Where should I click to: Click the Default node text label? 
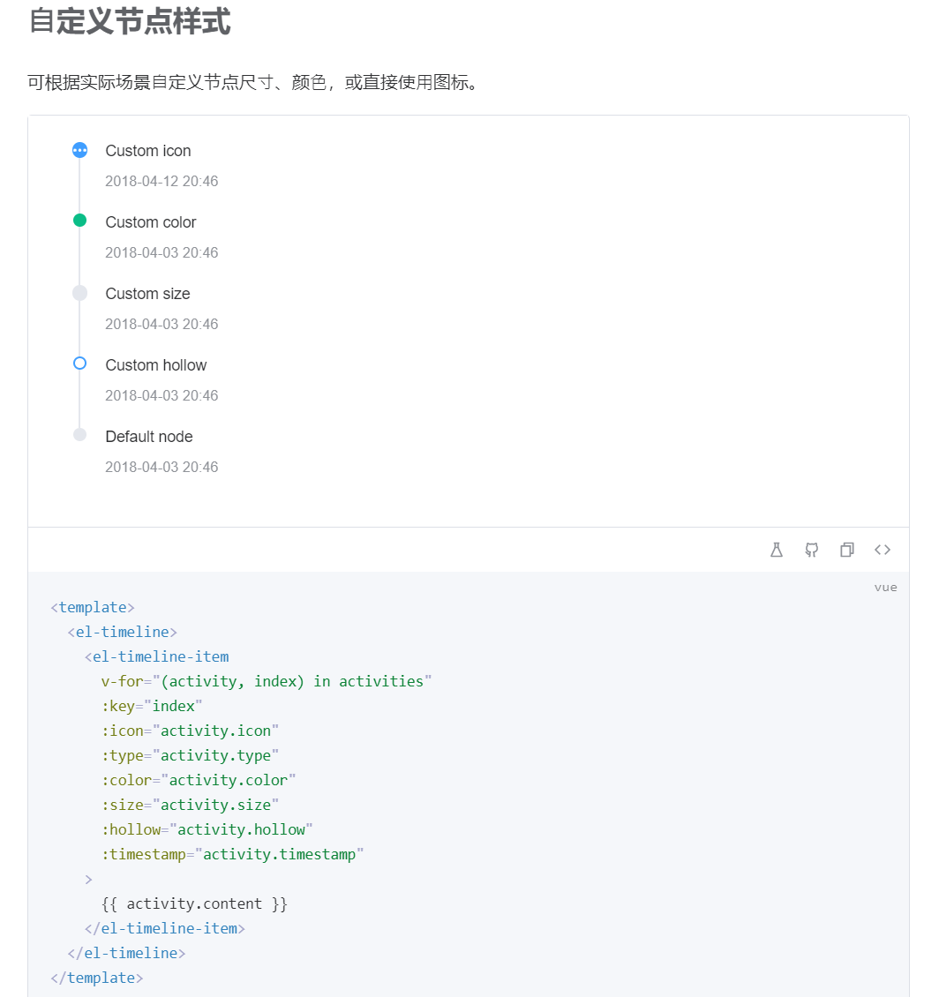click(x=148, y=436)
